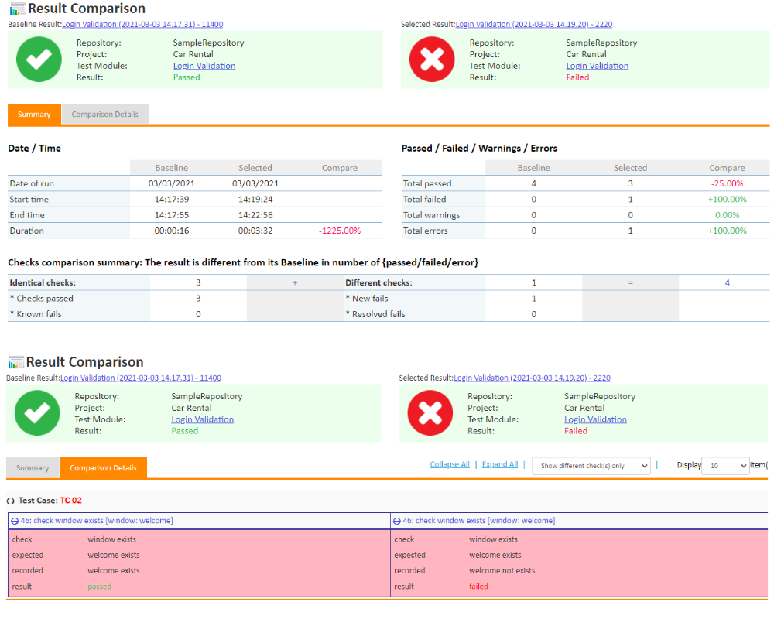Open the Show different check(s) only dropdown
774x619 pixels.
[591, 466]
